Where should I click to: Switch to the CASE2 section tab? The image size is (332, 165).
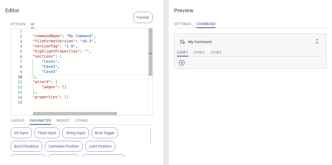pyautogui.click(x=199, y=52)
